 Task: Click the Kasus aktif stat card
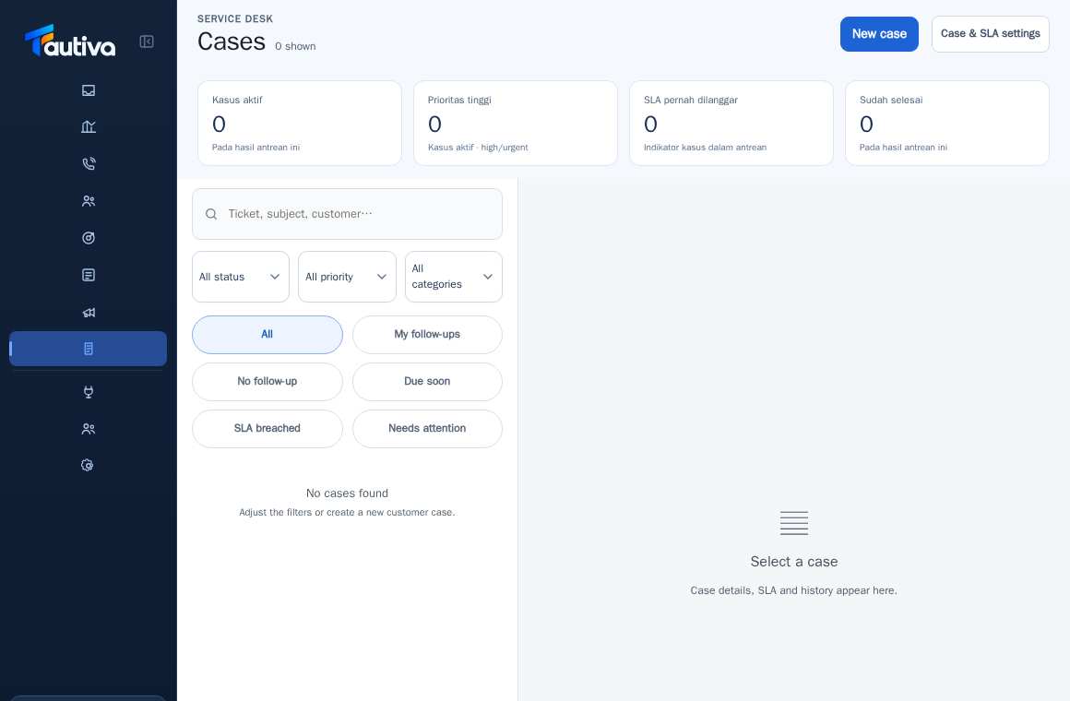click(300, 123)
